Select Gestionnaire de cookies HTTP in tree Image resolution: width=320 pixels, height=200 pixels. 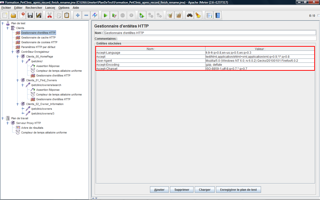[39, 42]
